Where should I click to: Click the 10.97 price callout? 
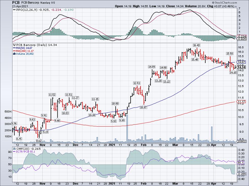(143, 107)
